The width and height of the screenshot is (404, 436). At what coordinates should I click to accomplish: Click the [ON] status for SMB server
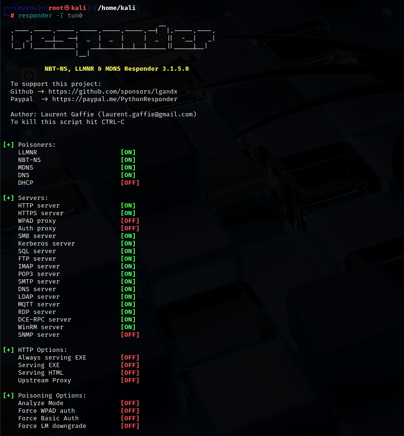[x=128, y=236]
